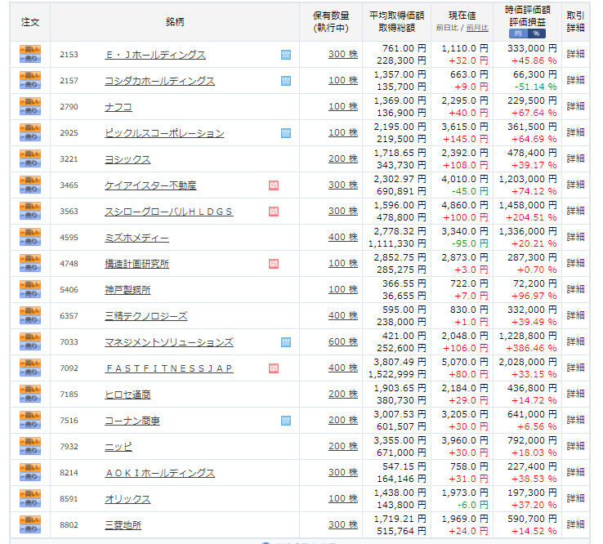Click the red GA icon beside FASTFITNESSJAP

pyautogui.click(x=274, y=368)
